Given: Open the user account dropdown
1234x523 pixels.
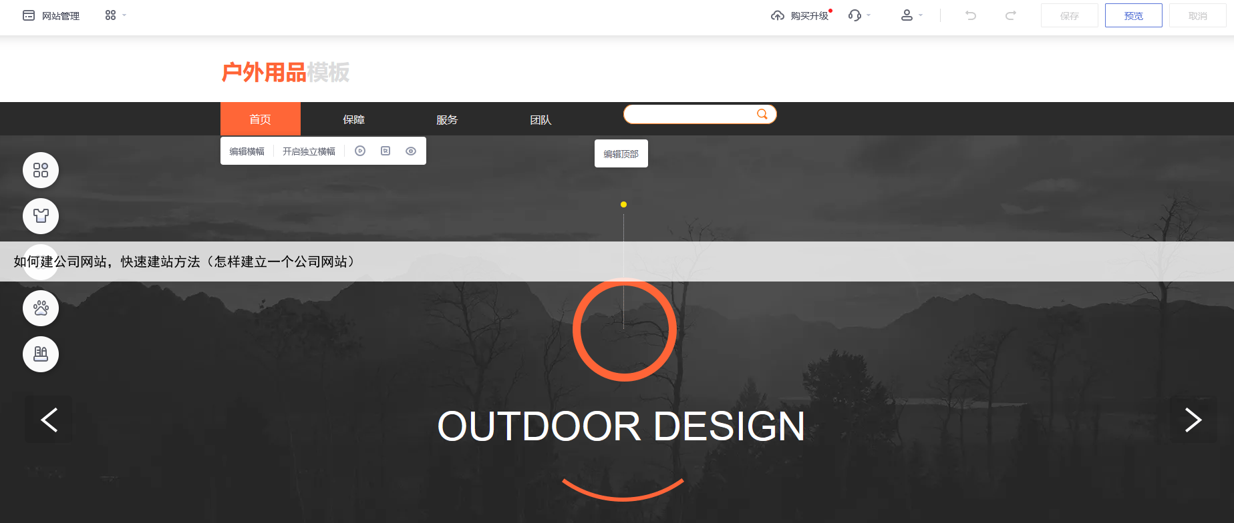Looking at the screenshot, I should pyautogui.click(x=911, y=15).
